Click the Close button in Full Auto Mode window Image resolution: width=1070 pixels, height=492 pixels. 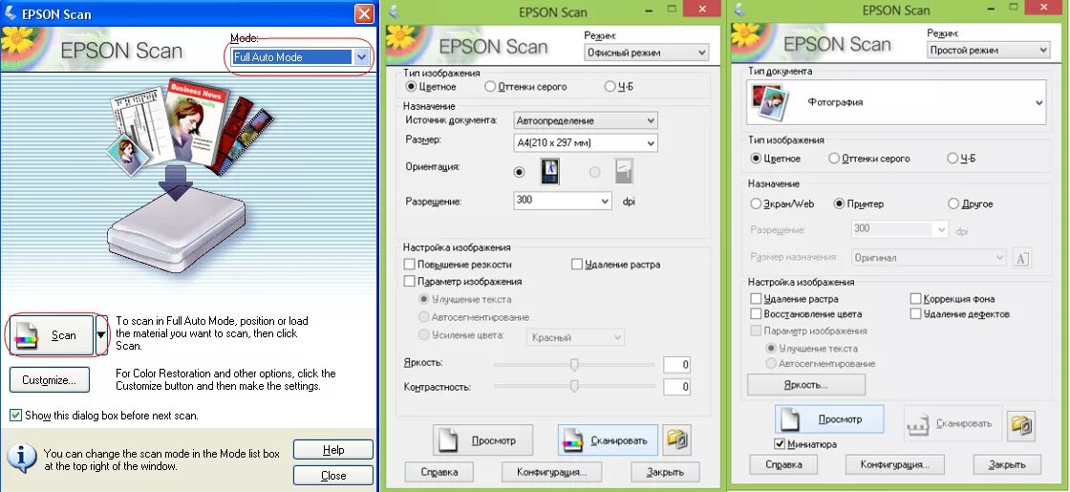pyautogui.click(x=333, y=475)
